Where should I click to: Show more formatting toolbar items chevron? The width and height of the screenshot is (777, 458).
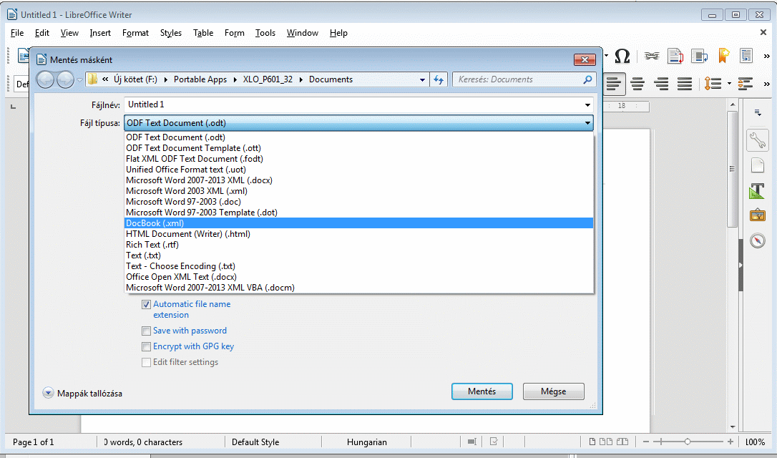pos(766,84)
